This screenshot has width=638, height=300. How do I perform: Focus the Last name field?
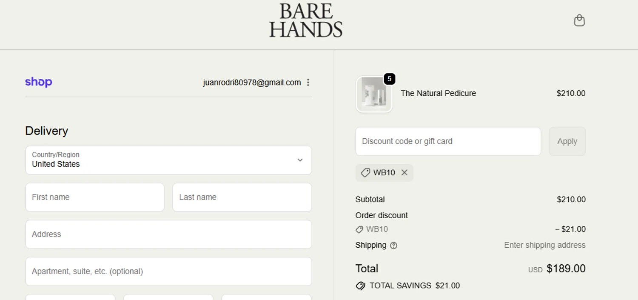(242, 197)
